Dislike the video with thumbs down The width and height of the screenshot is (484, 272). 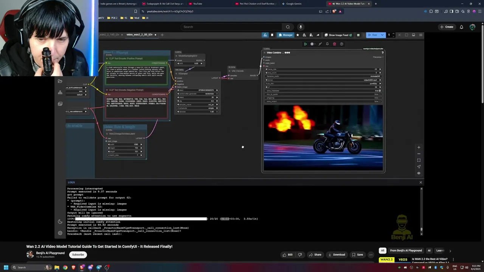tap(300, 255)
